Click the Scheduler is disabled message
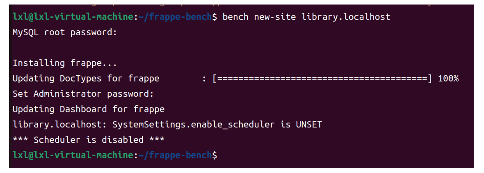This screenshot has width=484, height=173. click(x=88, y=140)
